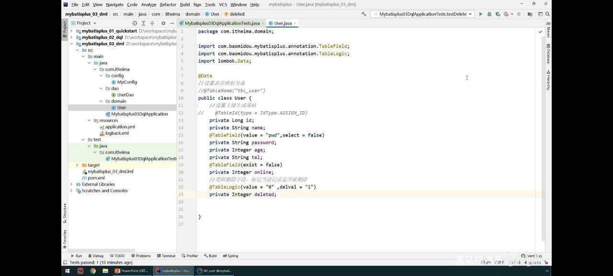The width and height of the screenshot is (613, 276).
Task: Build project with the hammer icon
Action: [x=364, y=14]
